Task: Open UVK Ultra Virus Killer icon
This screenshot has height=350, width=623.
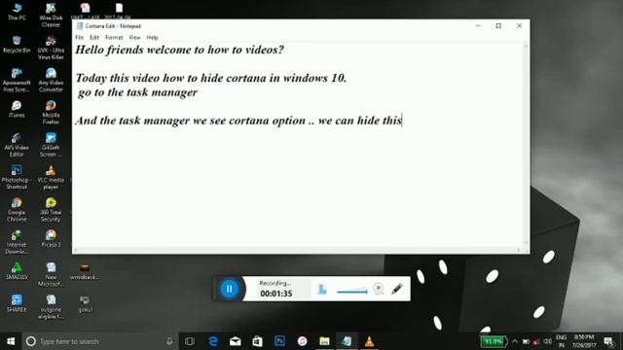Action: (51, 48)
